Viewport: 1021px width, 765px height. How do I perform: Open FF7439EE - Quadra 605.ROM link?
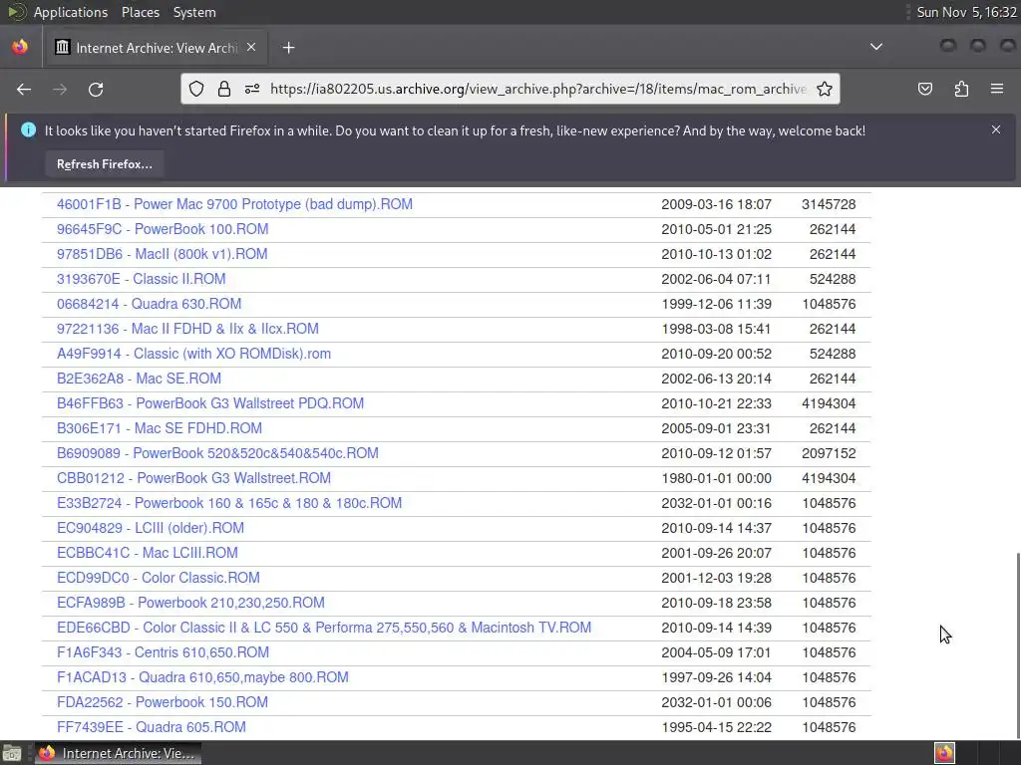(152, 727)
